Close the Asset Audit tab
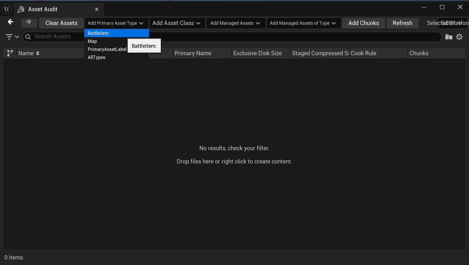 click(97, 9)
